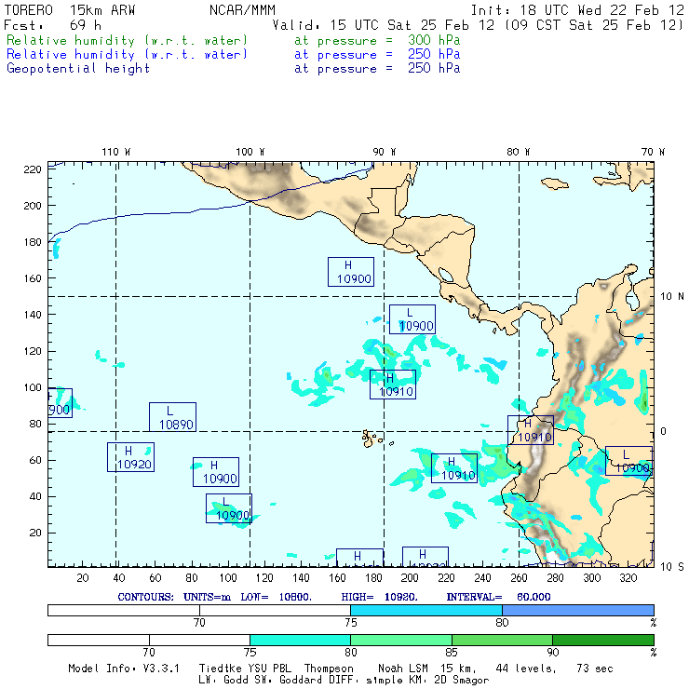Click the x-axis tick label 260
The height and width of the screenshot is (689, 689).
tap(519, 578)
